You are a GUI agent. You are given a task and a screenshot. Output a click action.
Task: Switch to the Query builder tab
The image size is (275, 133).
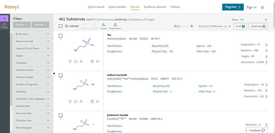(x=118, y=7)
